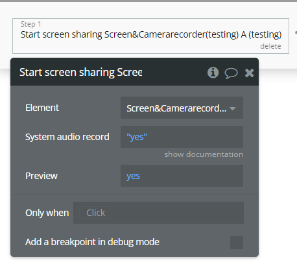
Task: Click the comment speech bubble icon
Action: tap(231, 73)
